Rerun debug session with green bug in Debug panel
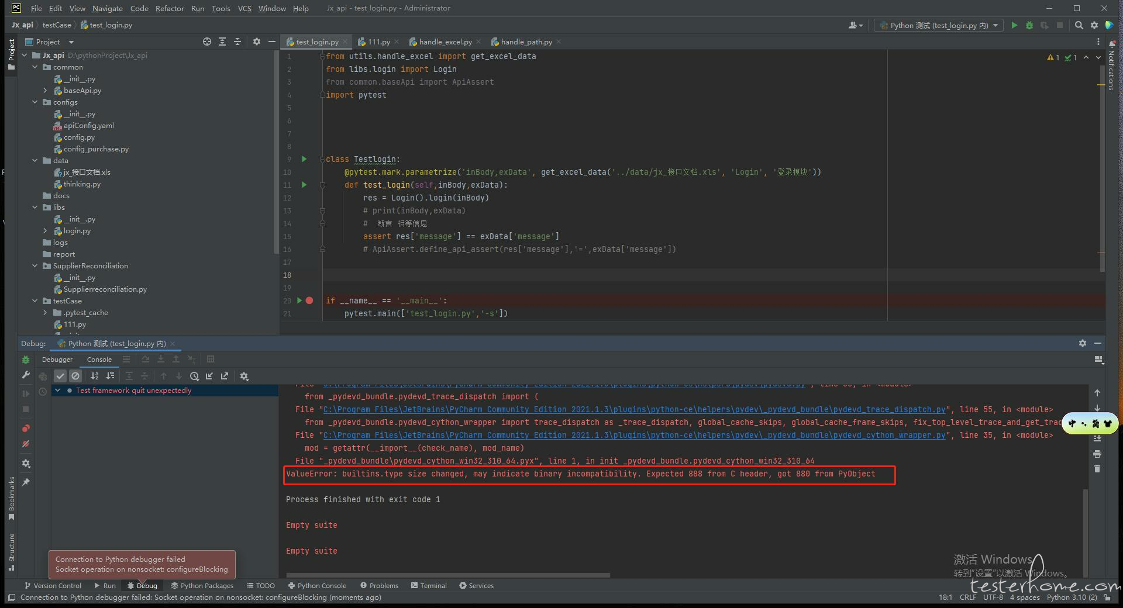The width and height of the screenshot is (1123, 608). point(26,360)
